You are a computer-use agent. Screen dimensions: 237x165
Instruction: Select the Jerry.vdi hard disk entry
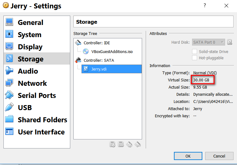pyautogui.click(x=111, y=69)
